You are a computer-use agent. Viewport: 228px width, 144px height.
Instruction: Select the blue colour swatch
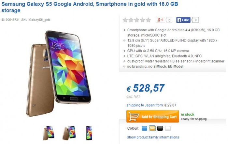(x=144, y=128)
